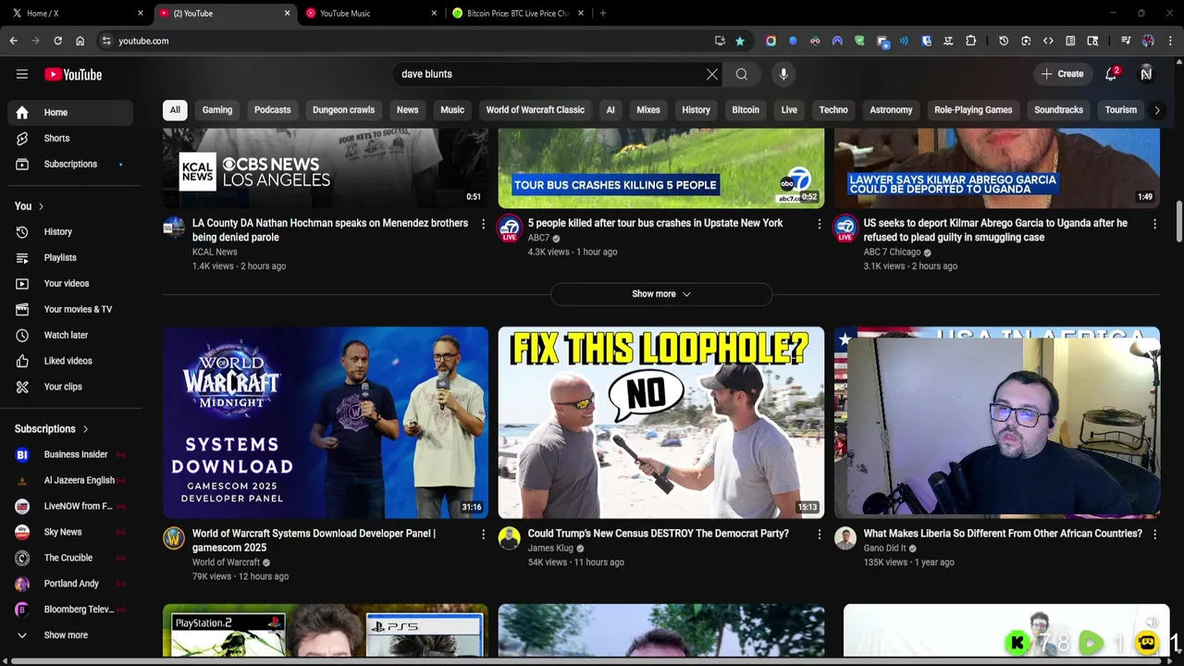Open Sky News subscription channel
Screen dimensions: 1184x666
70,533
